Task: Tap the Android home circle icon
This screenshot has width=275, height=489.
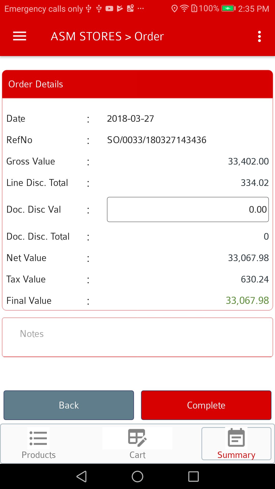Action: pyautogui.click(x=137, y=477)
